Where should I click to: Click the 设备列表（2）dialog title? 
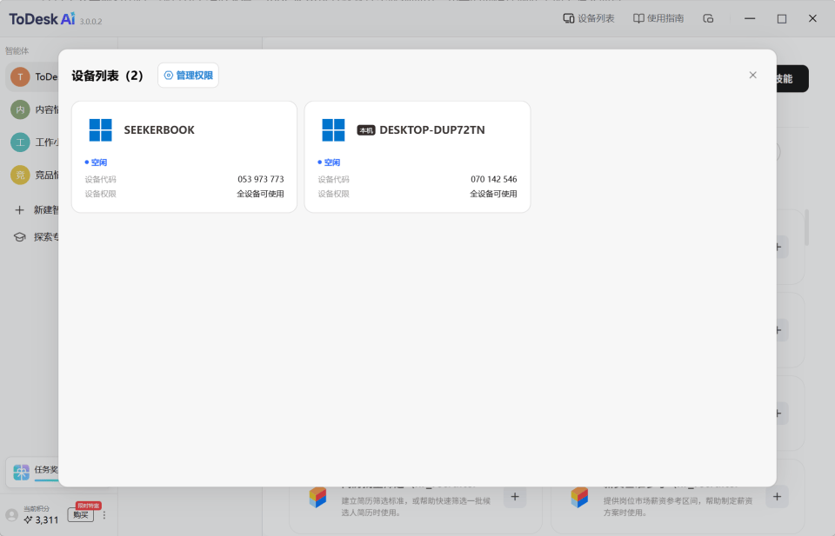(x=108, y=76)
